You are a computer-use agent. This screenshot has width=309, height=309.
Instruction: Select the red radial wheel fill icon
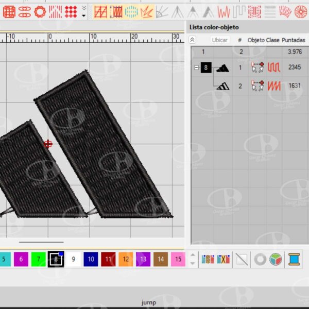[301, 12]
